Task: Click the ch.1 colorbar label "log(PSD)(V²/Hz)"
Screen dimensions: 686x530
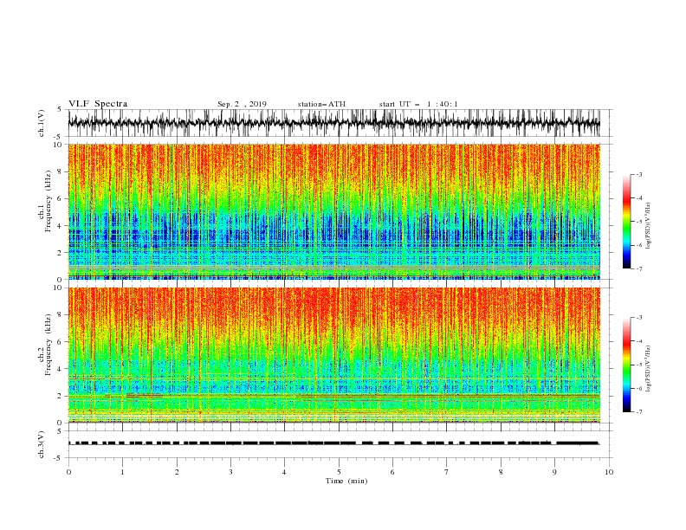Action: pyautogui.click(x=649, y=225)
